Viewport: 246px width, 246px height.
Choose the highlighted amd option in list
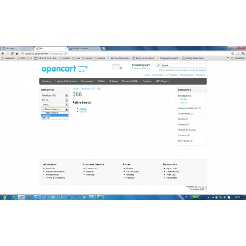[x=55, y=115]
